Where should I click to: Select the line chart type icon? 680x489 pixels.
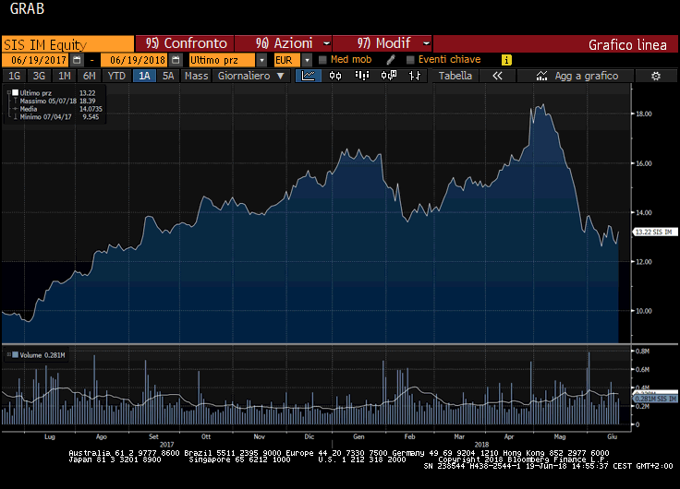[309, 76]
